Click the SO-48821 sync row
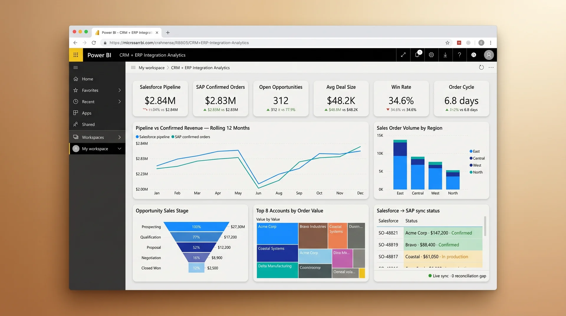 (430, 233)
